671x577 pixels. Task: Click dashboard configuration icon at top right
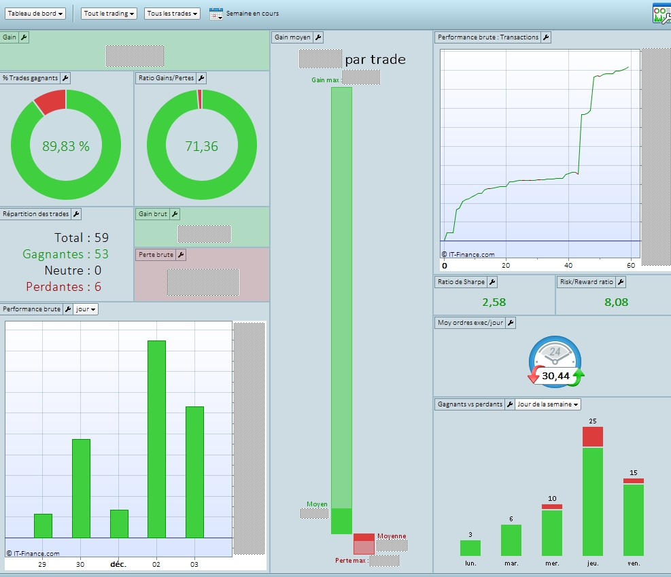click(x=661, y=14)
